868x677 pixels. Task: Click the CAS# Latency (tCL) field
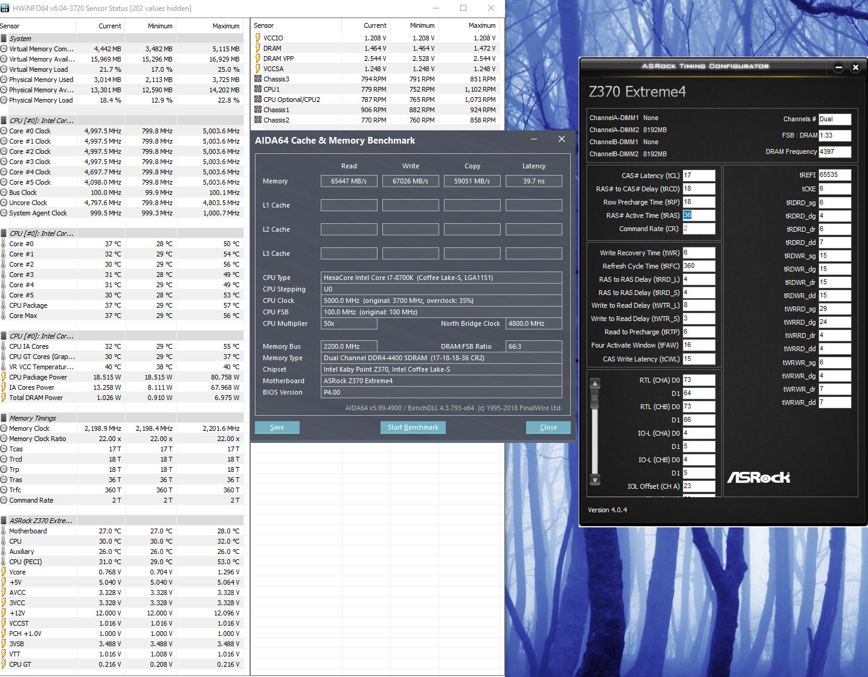point(699,176)
